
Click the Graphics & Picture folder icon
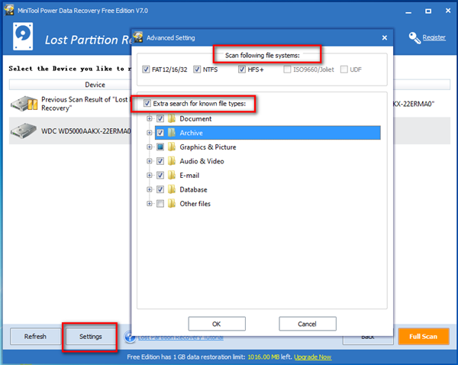(172, 147)
